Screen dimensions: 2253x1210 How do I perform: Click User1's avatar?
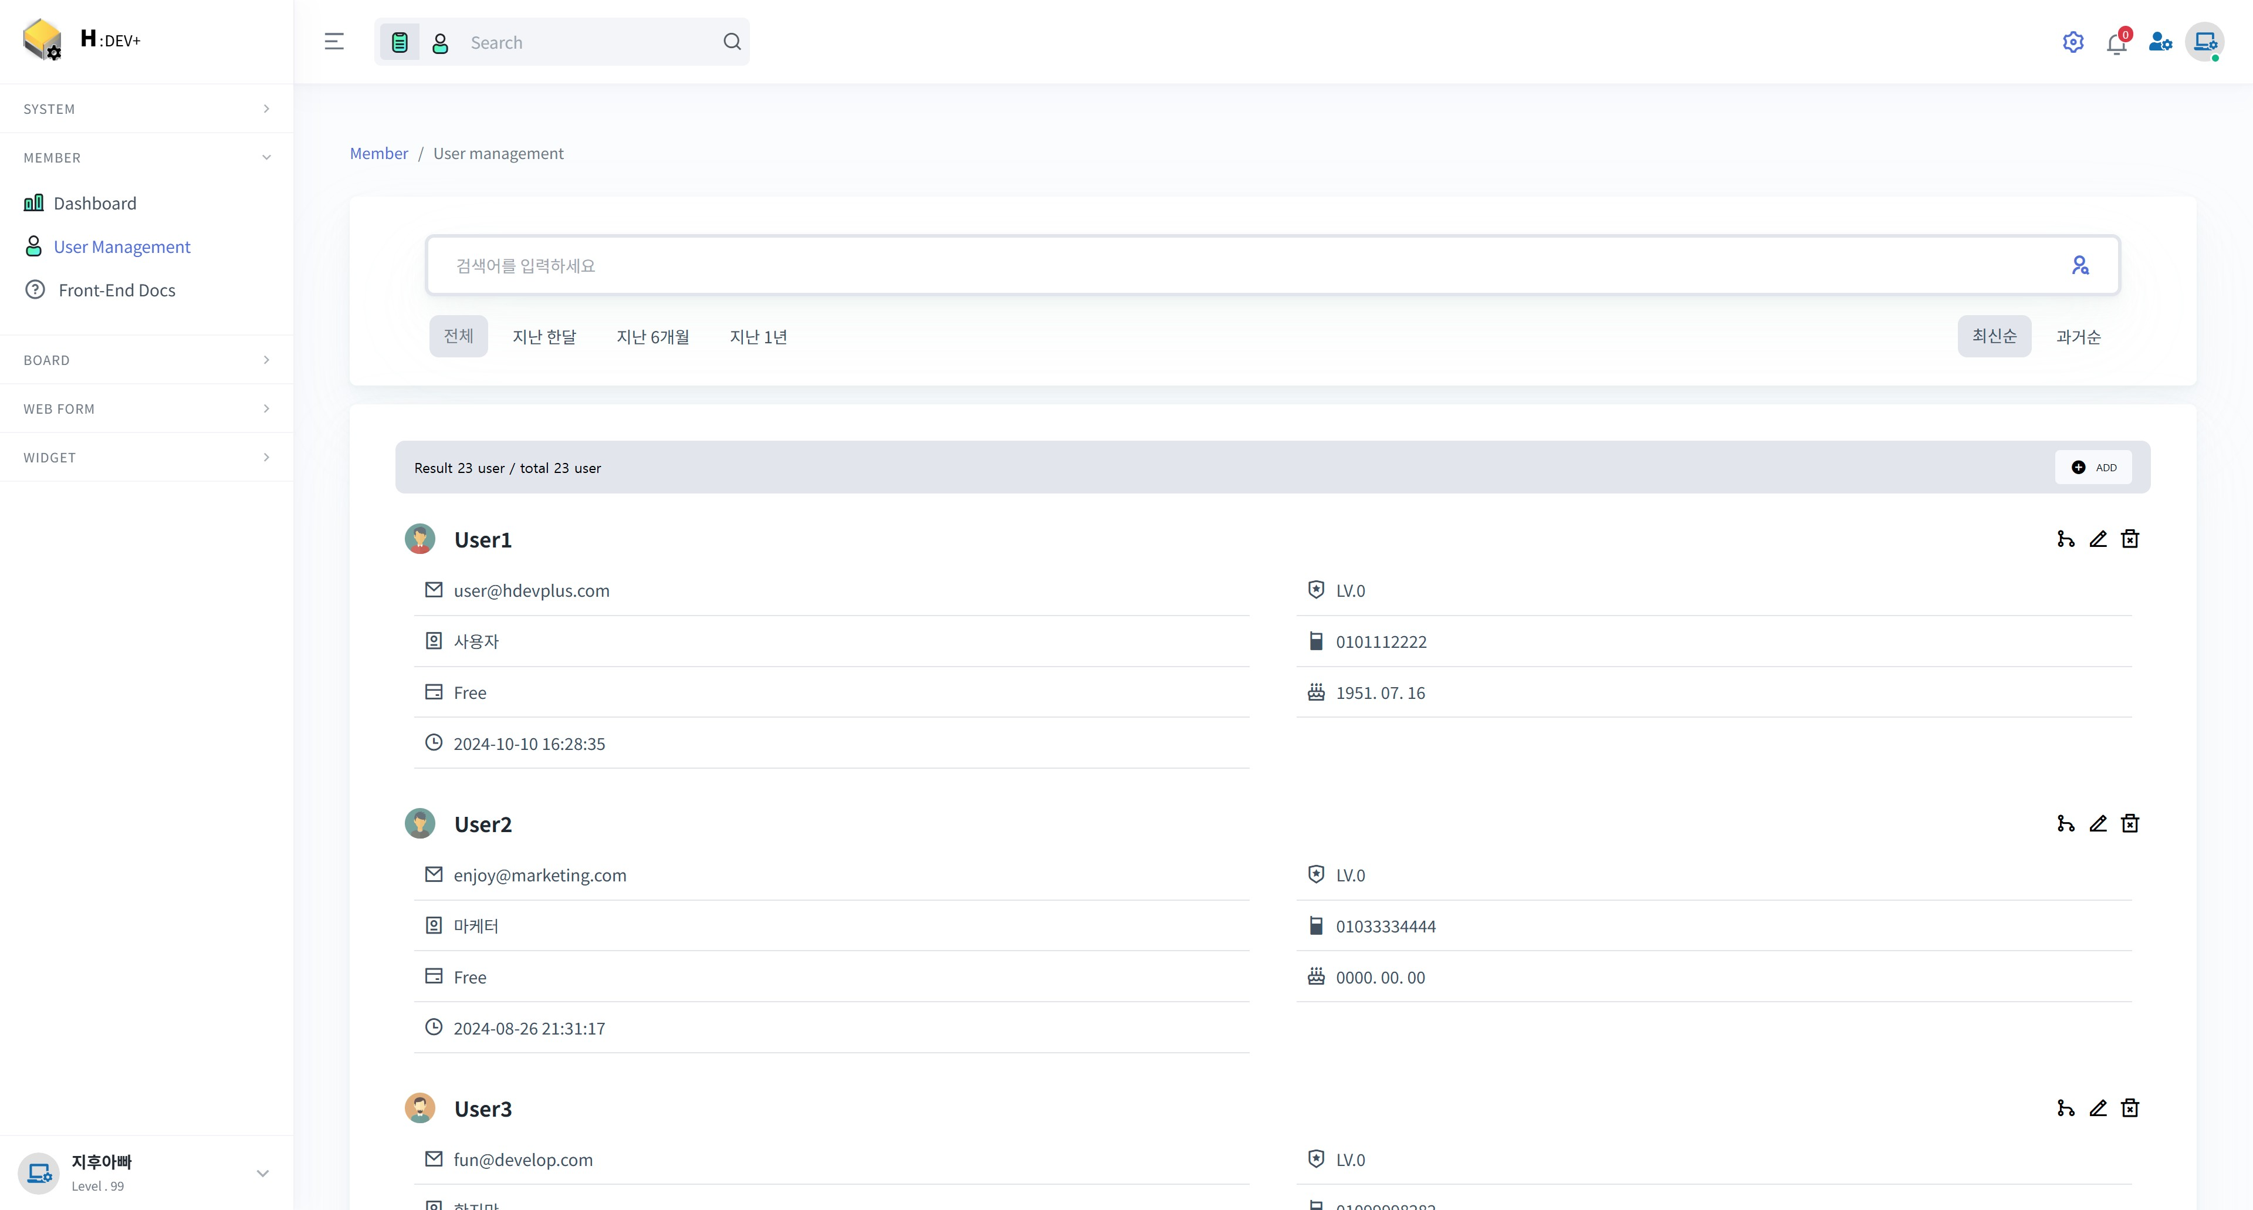(x=420, y=539)
